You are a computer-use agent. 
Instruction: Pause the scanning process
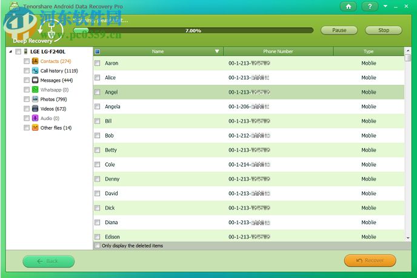339,30
